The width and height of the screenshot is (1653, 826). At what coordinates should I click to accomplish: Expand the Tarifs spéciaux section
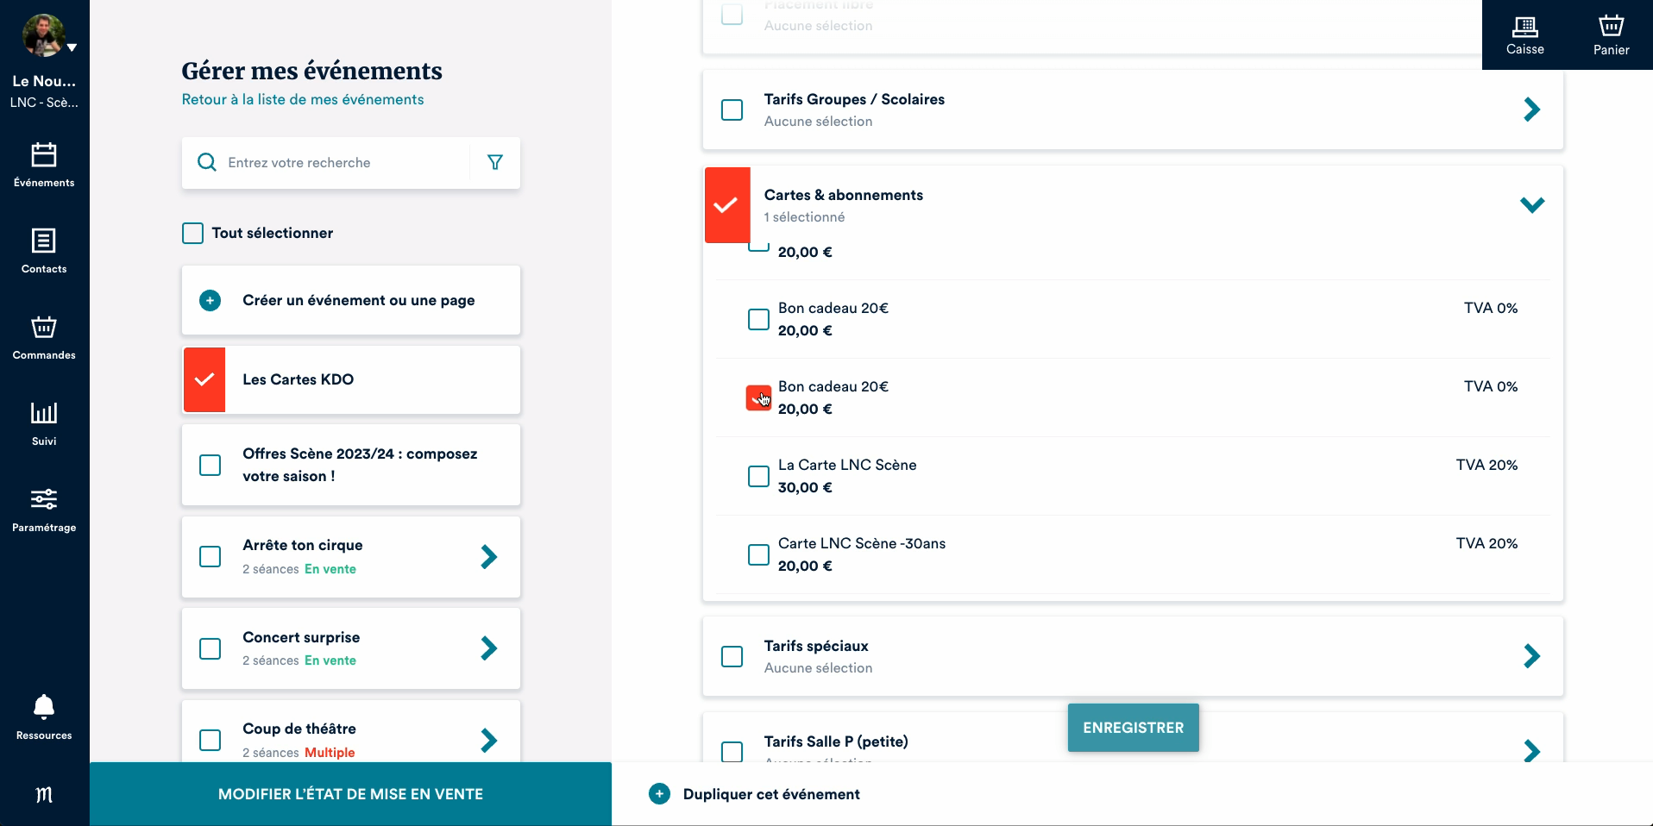pos(1531,656)
